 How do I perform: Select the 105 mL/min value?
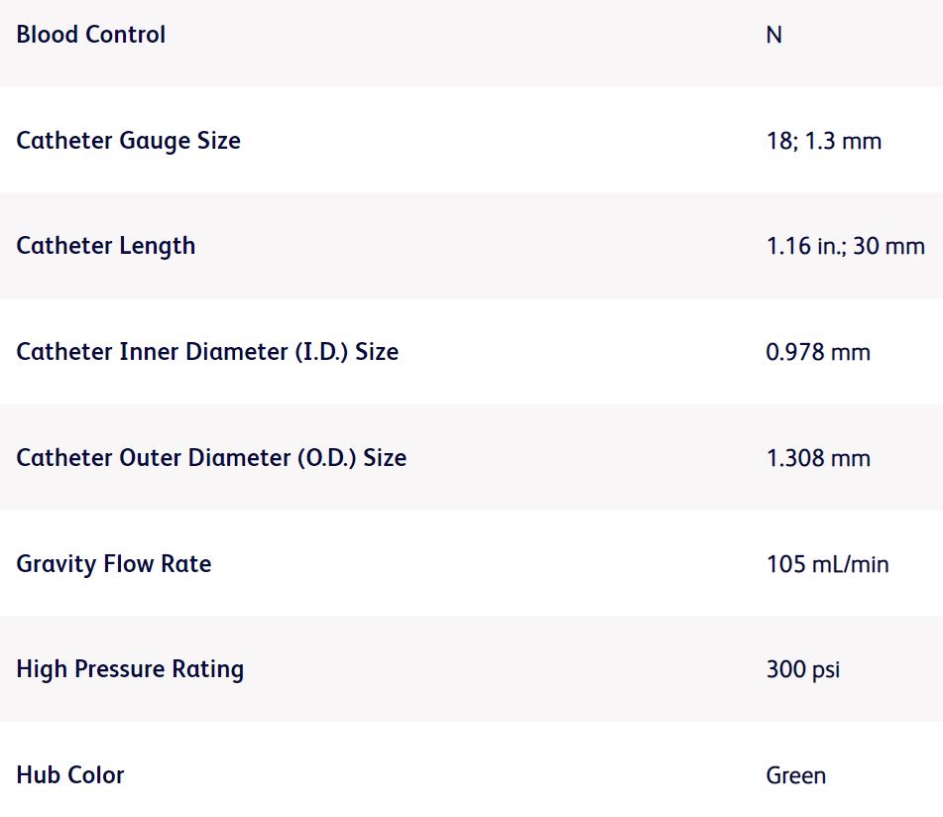pyautogui.click(x=827, y=564)
